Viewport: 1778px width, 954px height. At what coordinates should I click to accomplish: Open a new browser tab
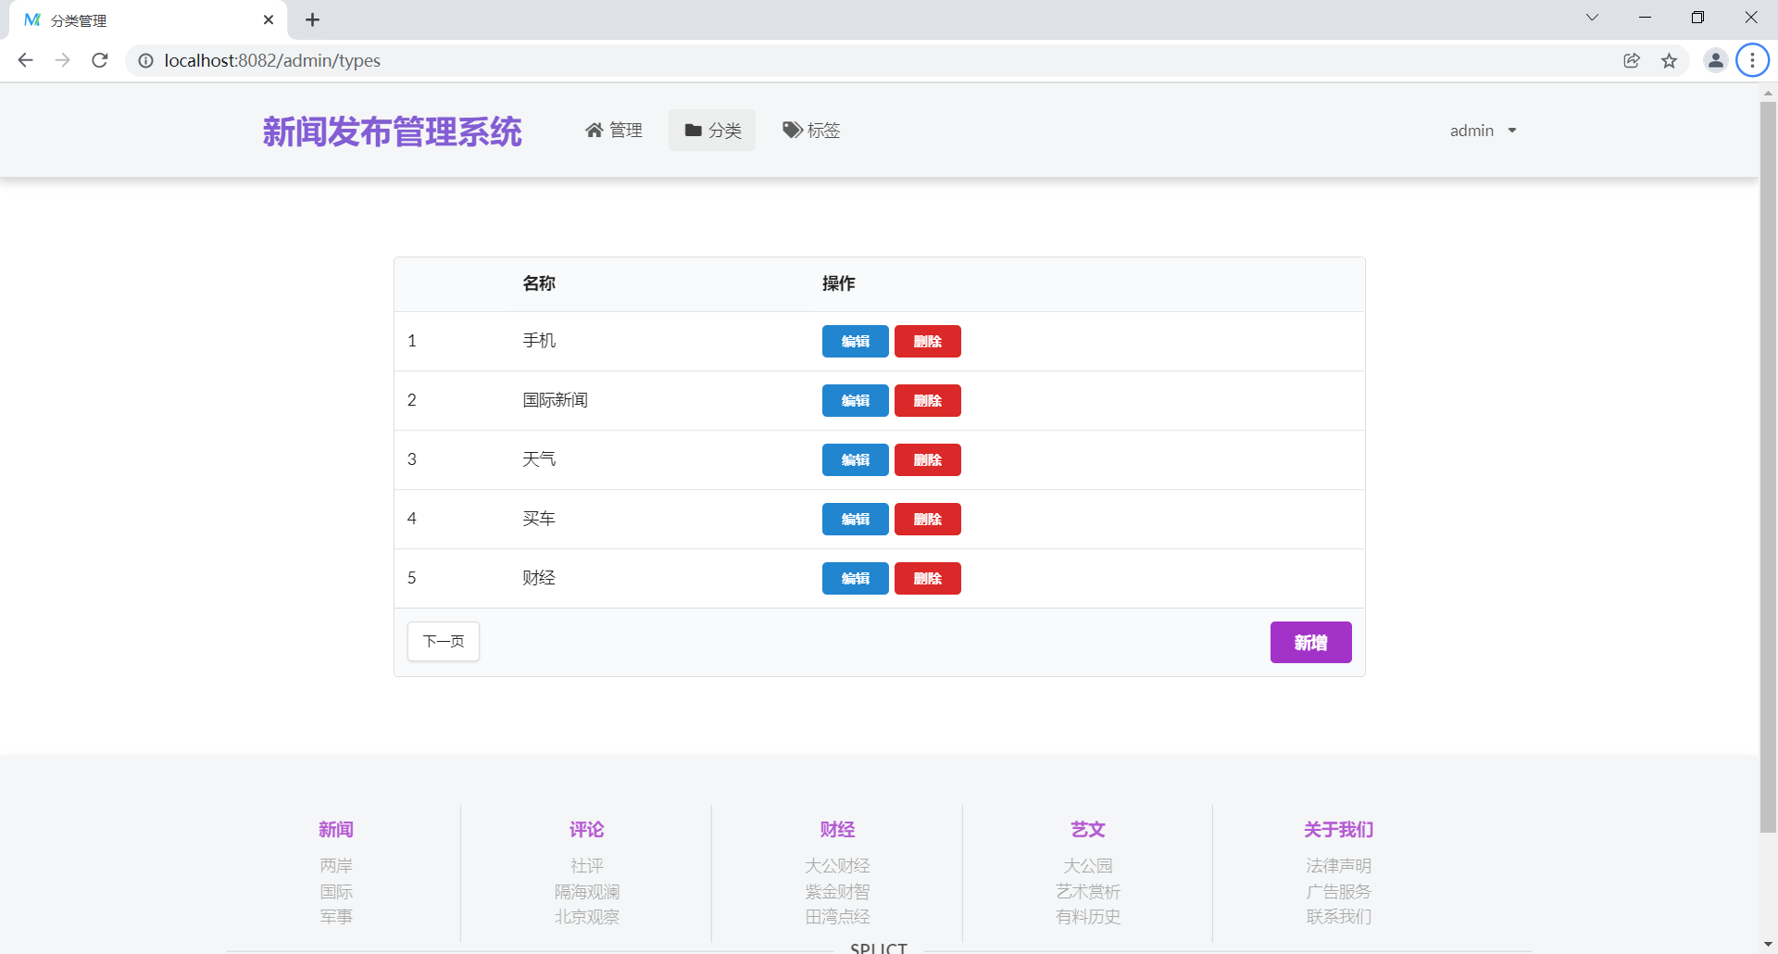coord(312,19)
